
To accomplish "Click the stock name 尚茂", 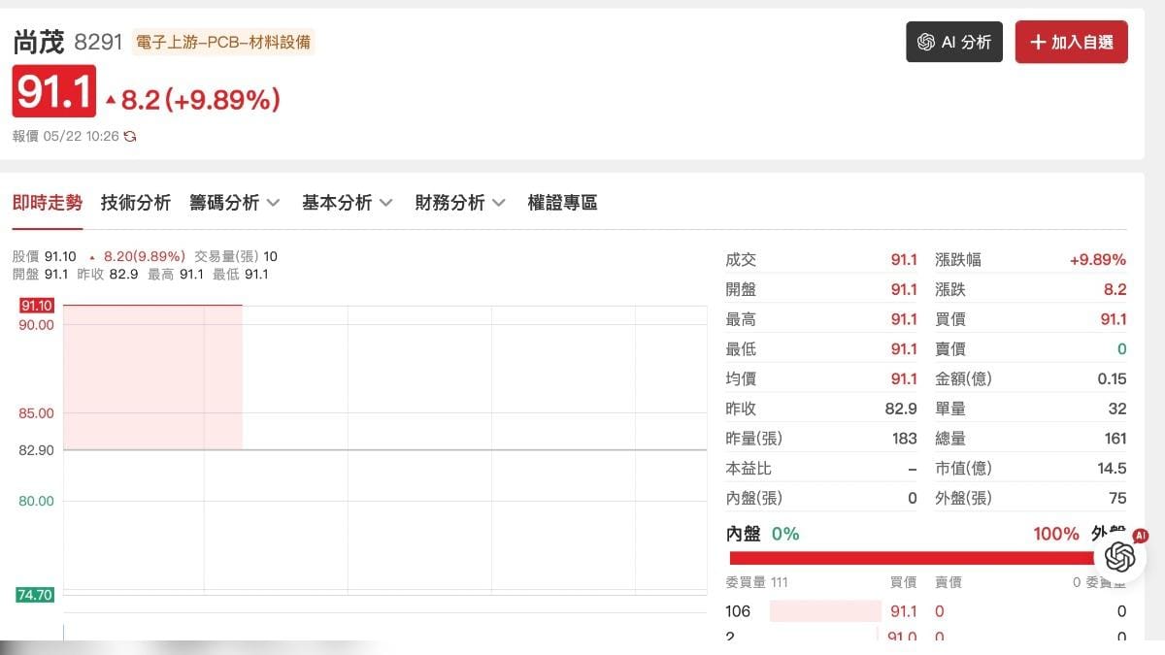I will tap(39, 43).
